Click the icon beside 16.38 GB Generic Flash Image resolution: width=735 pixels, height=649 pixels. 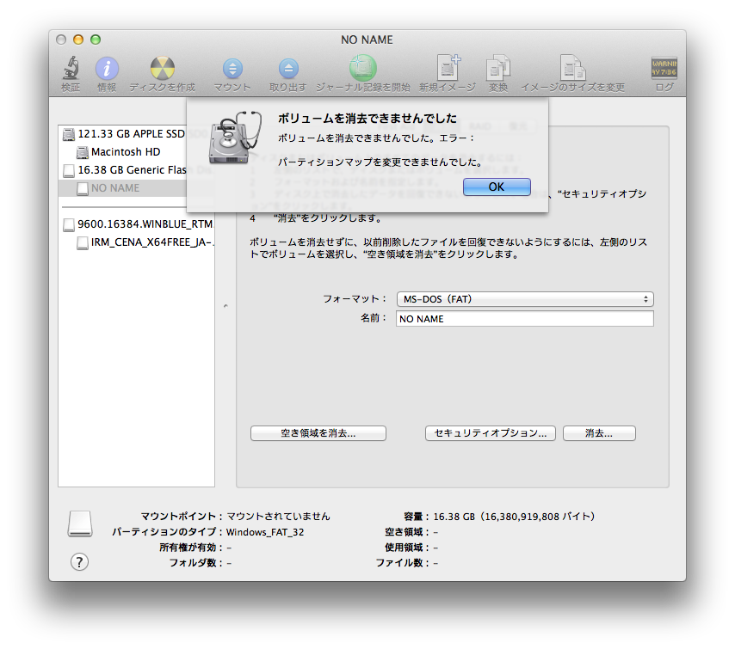coord(69,170)
